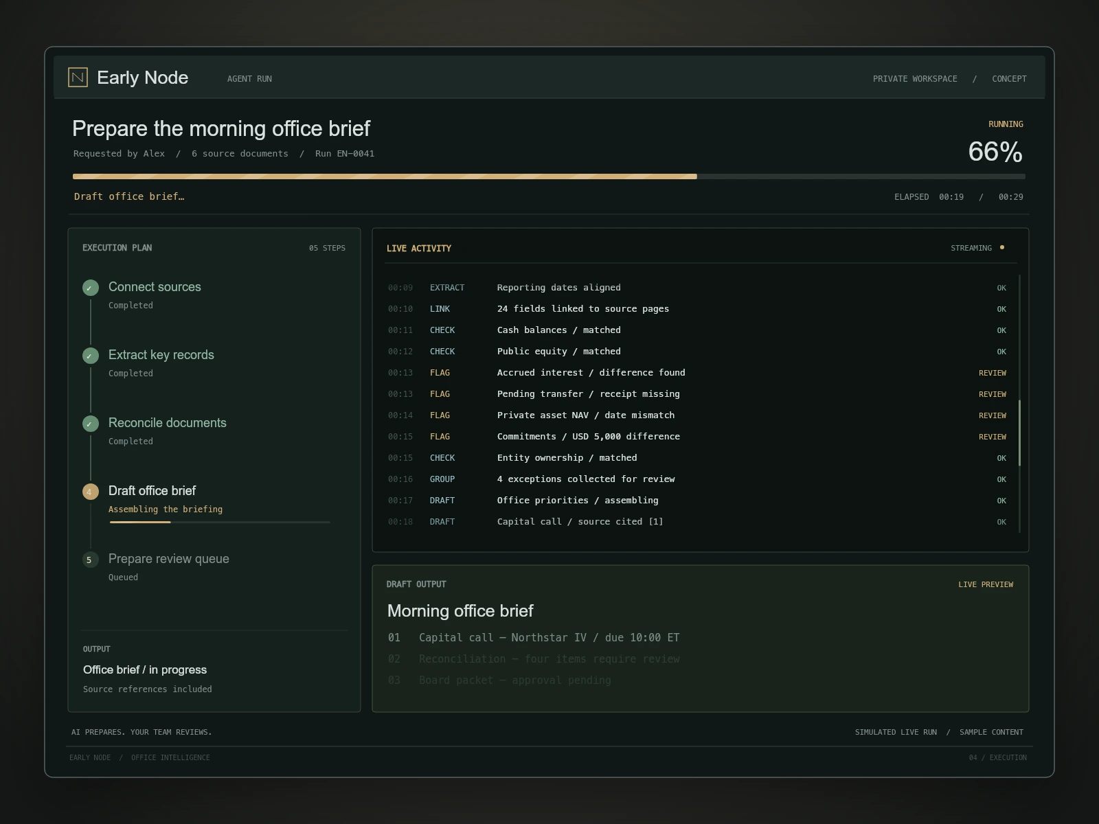Click the step 5 Prepare review queue badge
The width and height of the screenshot is (1099, 824).
91,560
